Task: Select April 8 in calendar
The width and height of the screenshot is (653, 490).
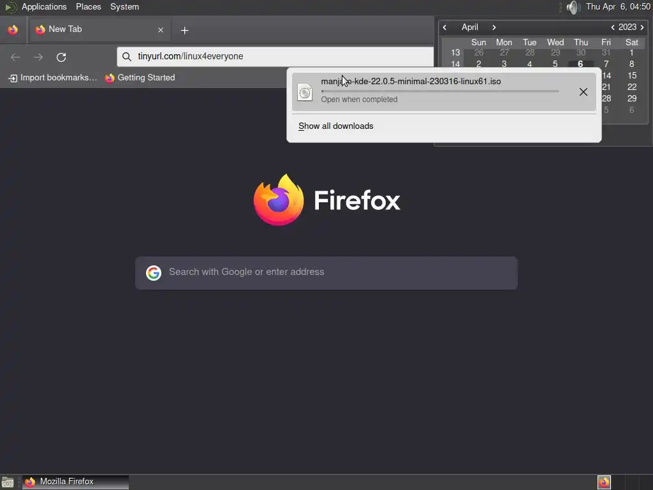Action: coord(632,64)
